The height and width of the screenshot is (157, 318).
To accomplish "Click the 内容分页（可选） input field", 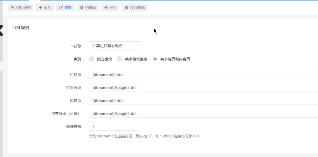I will 204,113.
